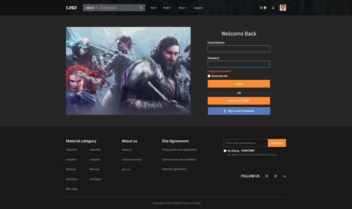352x209 pixels.
Task: Click the subscribe button
Action: click(277, 143)
